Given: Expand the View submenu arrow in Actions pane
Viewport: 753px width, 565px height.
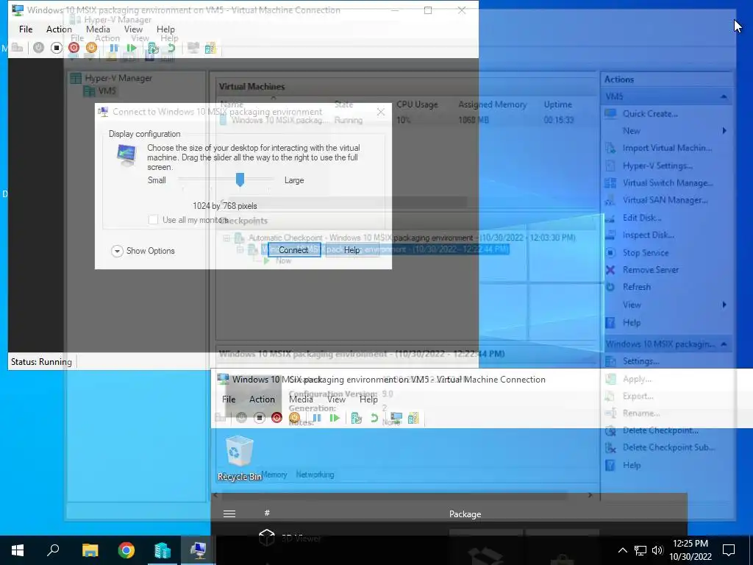Looking at the screenshot, I should click(724, 305).
